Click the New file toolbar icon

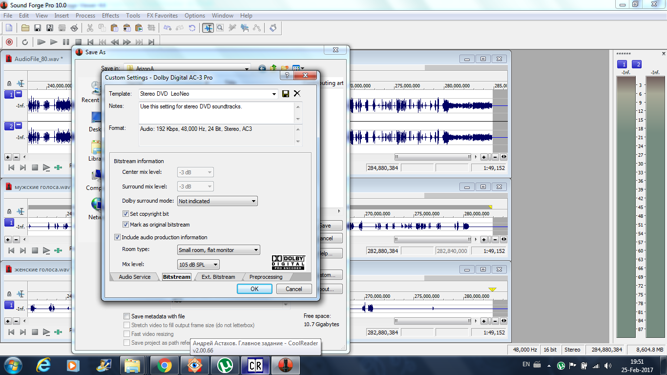pyautogui.click(x=9, y=28)
